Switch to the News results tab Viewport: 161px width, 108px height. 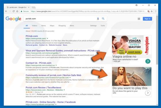click(x=43, y=26)
